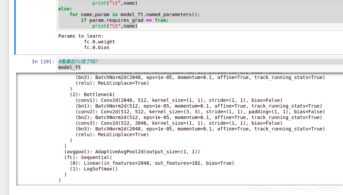343x195 pixels.
Task: Click the conv2 Conv2d(512, 512 line
Action: point(200,112)
